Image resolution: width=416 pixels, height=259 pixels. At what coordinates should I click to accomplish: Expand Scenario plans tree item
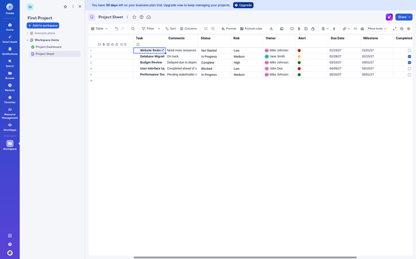click(x=27, y=33)
